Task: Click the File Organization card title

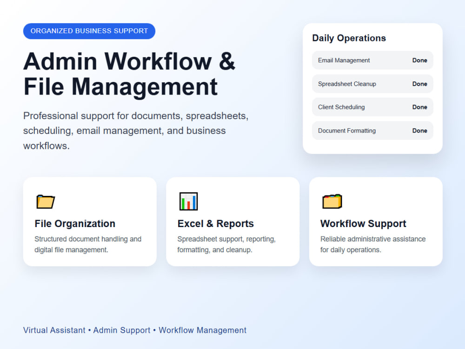Action: coord(75,223)
